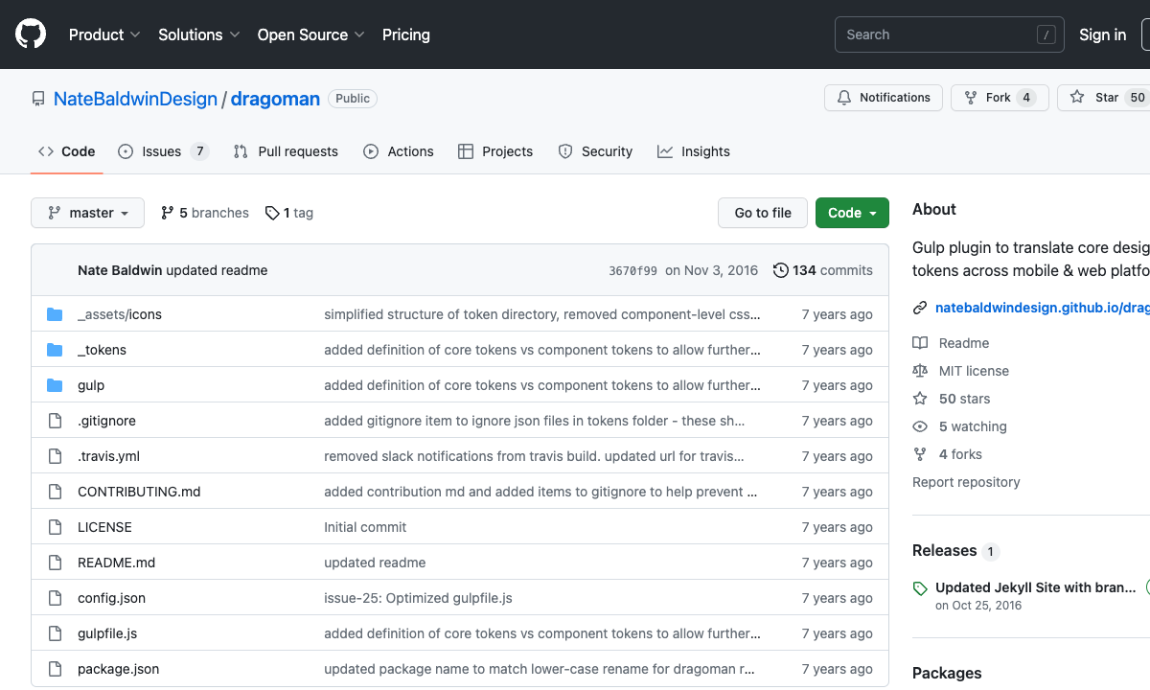
Task: Click the gulp folder icon
Action: 55,385
